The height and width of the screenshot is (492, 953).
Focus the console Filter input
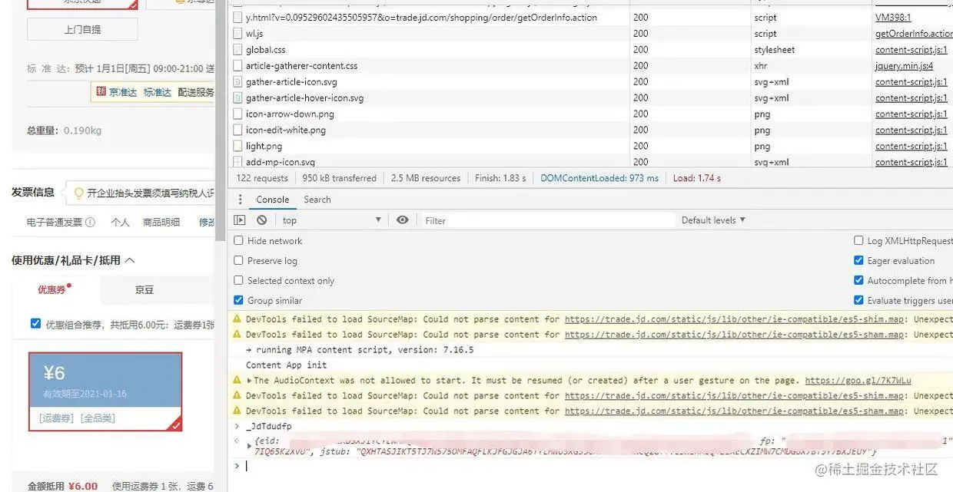tap(547, 220)
